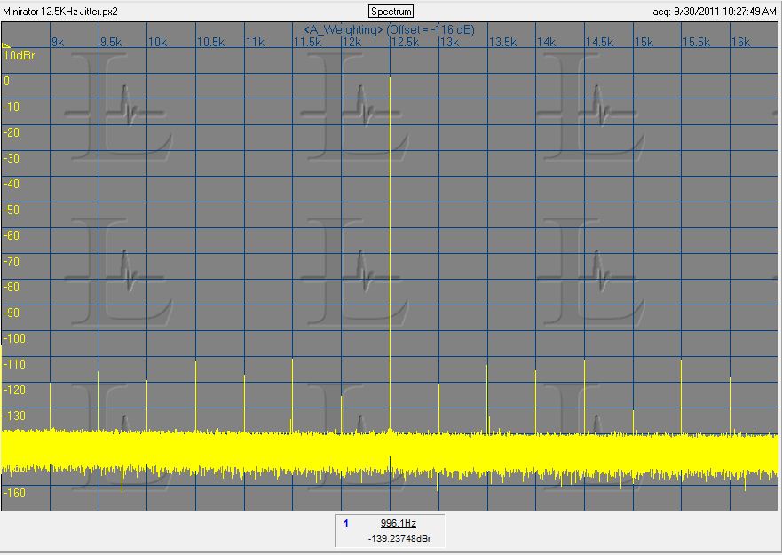Click the 10k frequency axis label

click(x=158, y=43)
